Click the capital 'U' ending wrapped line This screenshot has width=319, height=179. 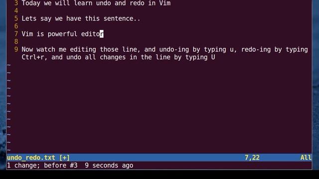213,57
